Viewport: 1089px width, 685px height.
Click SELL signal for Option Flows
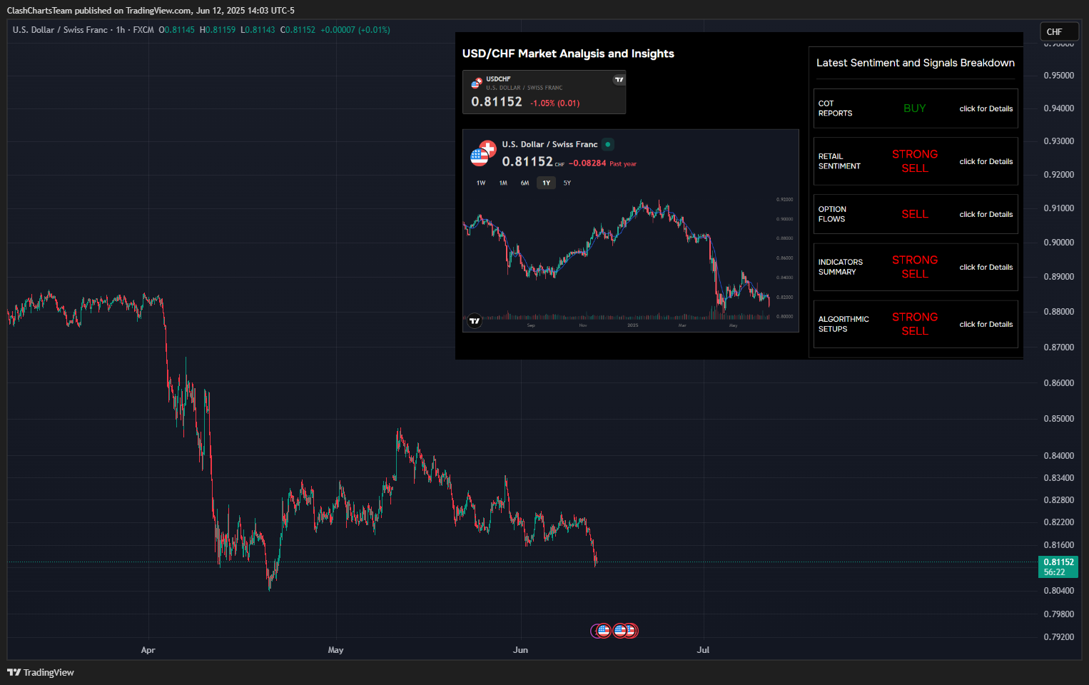point(915,214)
